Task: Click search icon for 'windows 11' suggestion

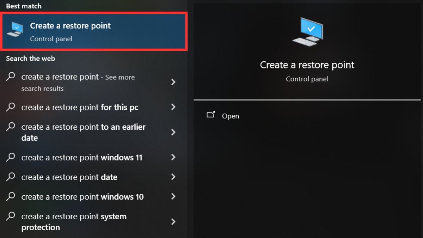Action: 11,157
